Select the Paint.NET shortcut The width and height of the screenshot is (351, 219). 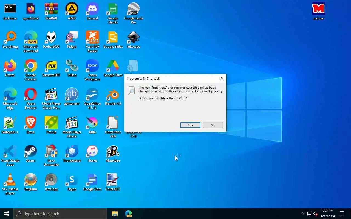113,182
